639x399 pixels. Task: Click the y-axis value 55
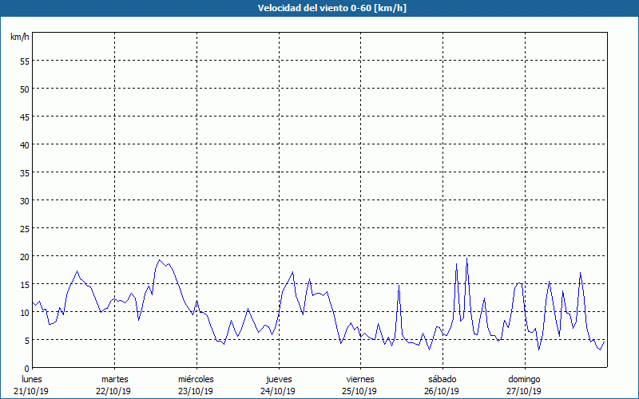coord(25,61)
